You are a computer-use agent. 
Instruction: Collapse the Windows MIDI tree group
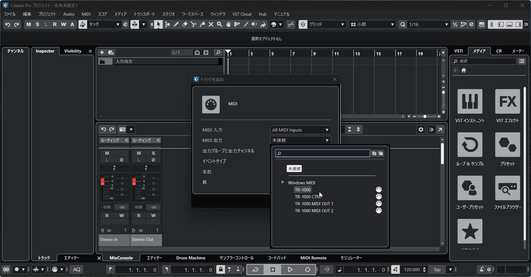click(x=283, y=183)
